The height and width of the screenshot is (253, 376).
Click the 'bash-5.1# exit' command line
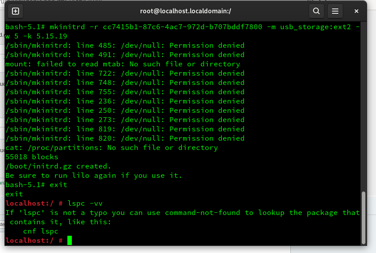tap(36, 184)
